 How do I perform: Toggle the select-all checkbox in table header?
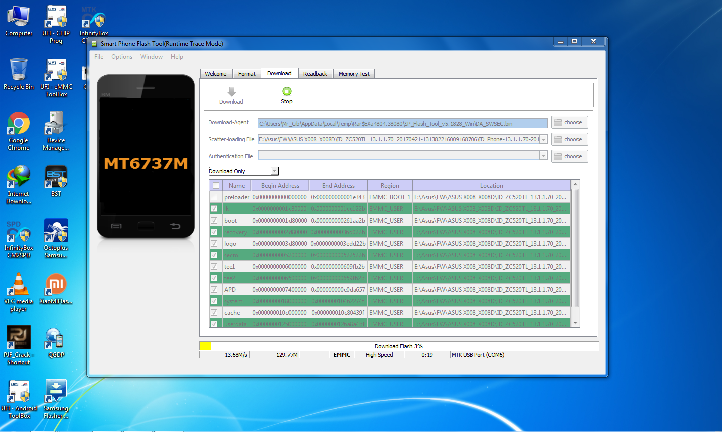pyautogui.click(x=216, y=185)
